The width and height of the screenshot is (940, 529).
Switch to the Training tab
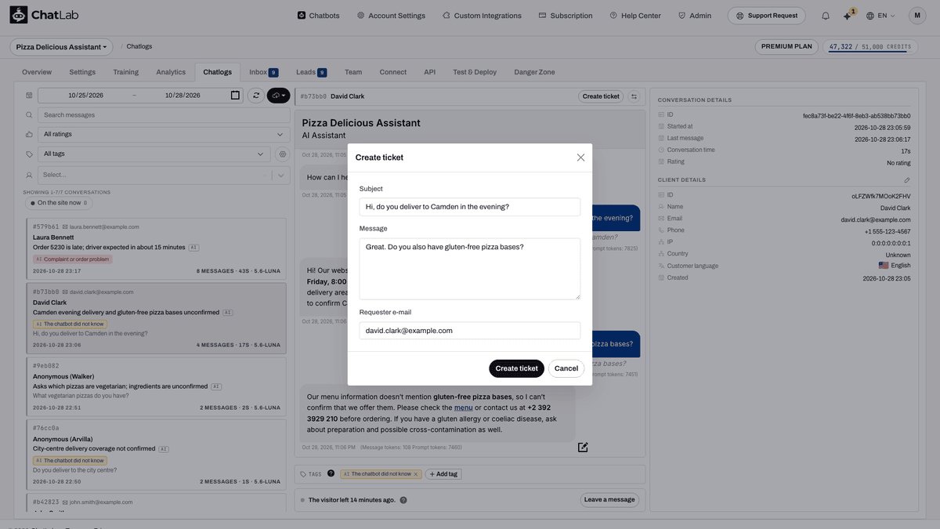(x=125, y=72)
